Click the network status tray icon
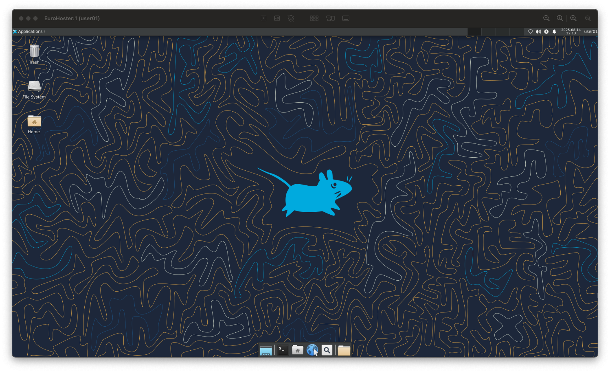Viewport: 610px width, 372px height. pyautogui.click(x=530, y=32)
